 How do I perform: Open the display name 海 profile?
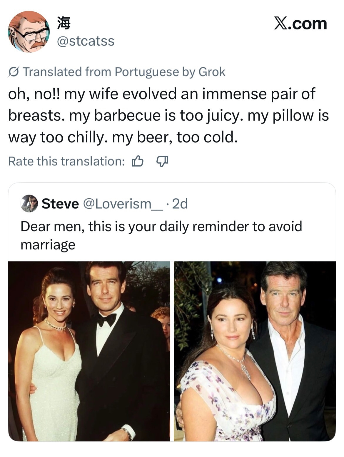64,23
